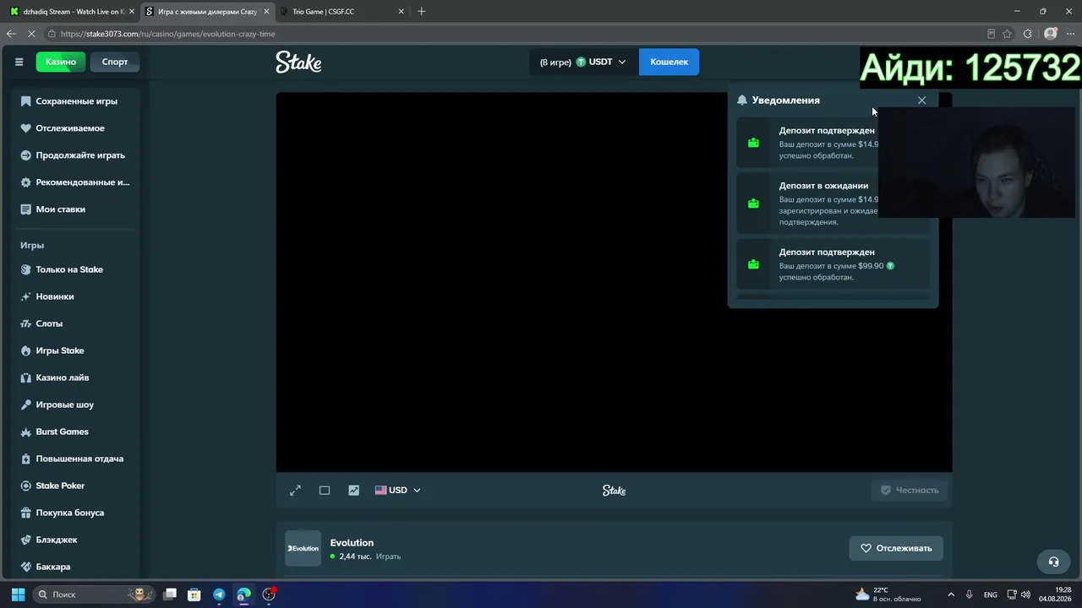Open the browser profile menu

[x=1051, y=34]
